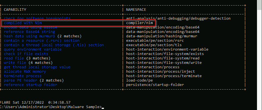Click 'check if file exists' capability
Viewport: 262px width, 110px height.
[26, 54]
